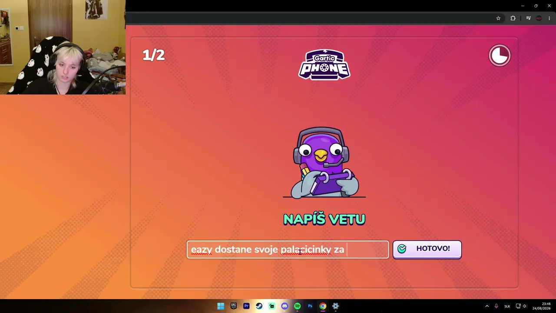The height and width of the screenshot is (313, 556).
Task: Click the 1/2 round counter
Action: tap(154, 55)
